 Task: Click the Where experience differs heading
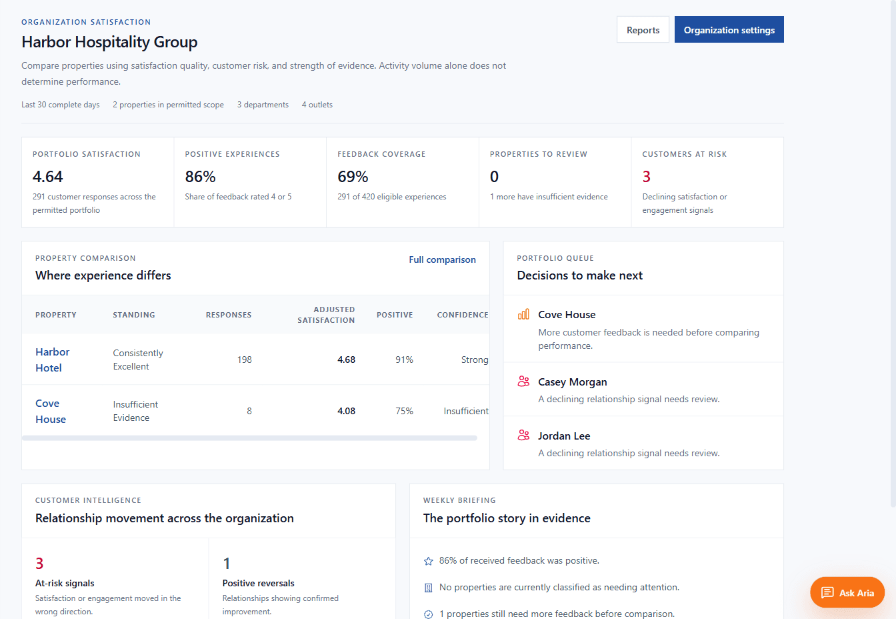[103, 275]
